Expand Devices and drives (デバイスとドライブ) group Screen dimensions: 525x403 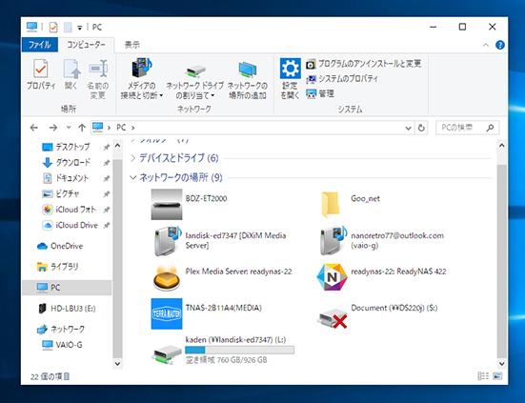pyautogui.click(x=133, y=158)
